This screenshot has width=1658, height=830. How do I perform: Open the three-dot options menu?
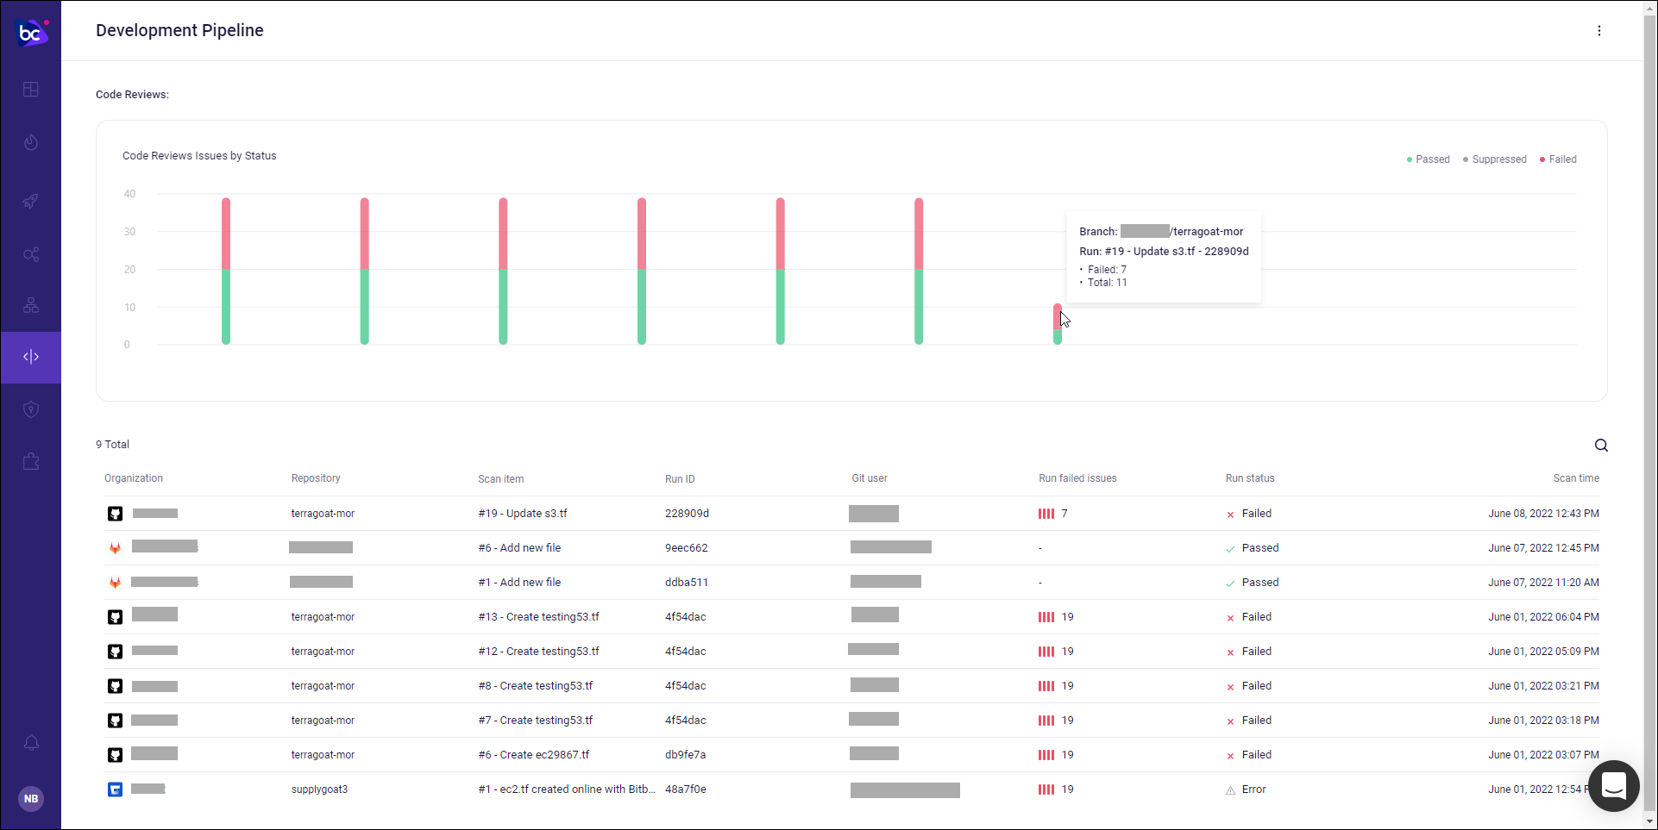(1599, 31)
